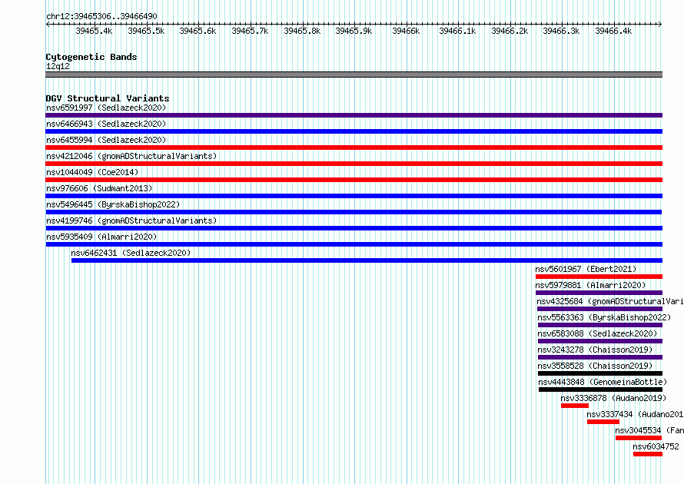The image size is (684, 484).
Task: Click the gray 12q12 cytogenetic band bar
Action: pos(354,75)
